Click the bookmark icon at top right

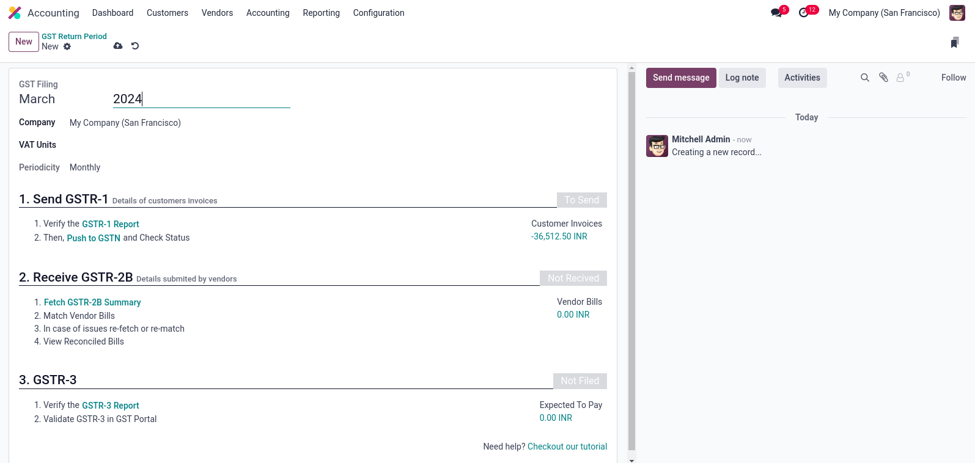(954, 42)
